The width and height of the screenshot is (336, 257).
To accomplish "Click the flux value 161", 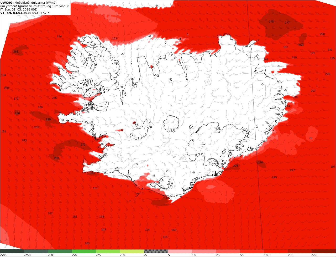I will click(x=75, y=217).
